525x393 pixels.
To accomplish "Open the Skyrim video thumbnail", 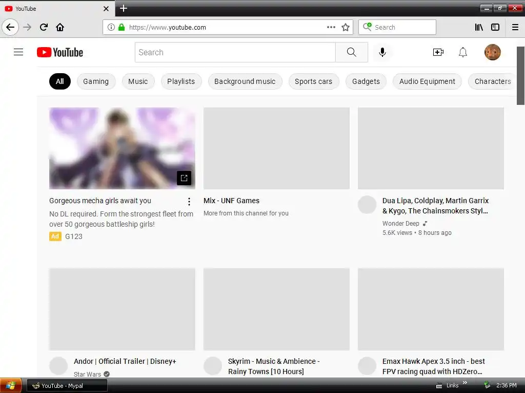I will click(276, 309).
